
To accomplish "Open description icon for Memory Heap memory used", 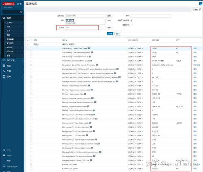I will pyautogui.click(x=85, y=94).
